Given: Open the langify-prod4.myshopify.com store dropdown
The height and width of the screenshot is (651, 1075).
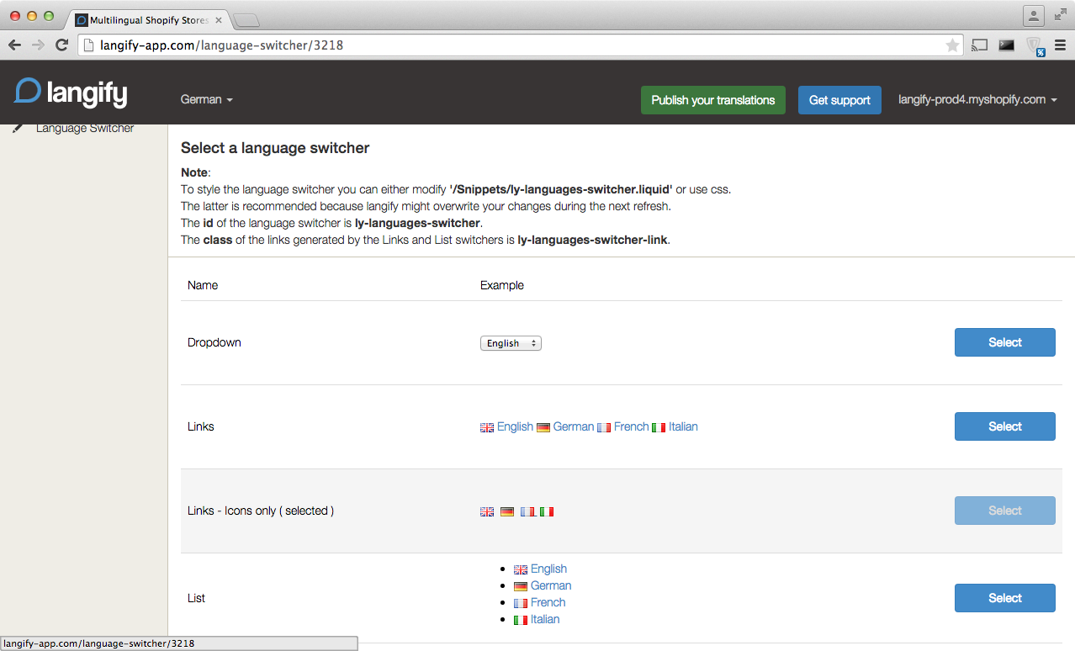Looking at the screenshot, I should 977,99.
